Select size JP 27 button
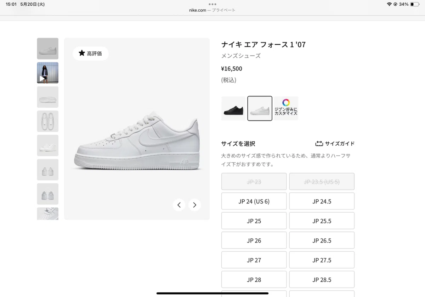Screen dimensions: 425x297 pos(254,260)
